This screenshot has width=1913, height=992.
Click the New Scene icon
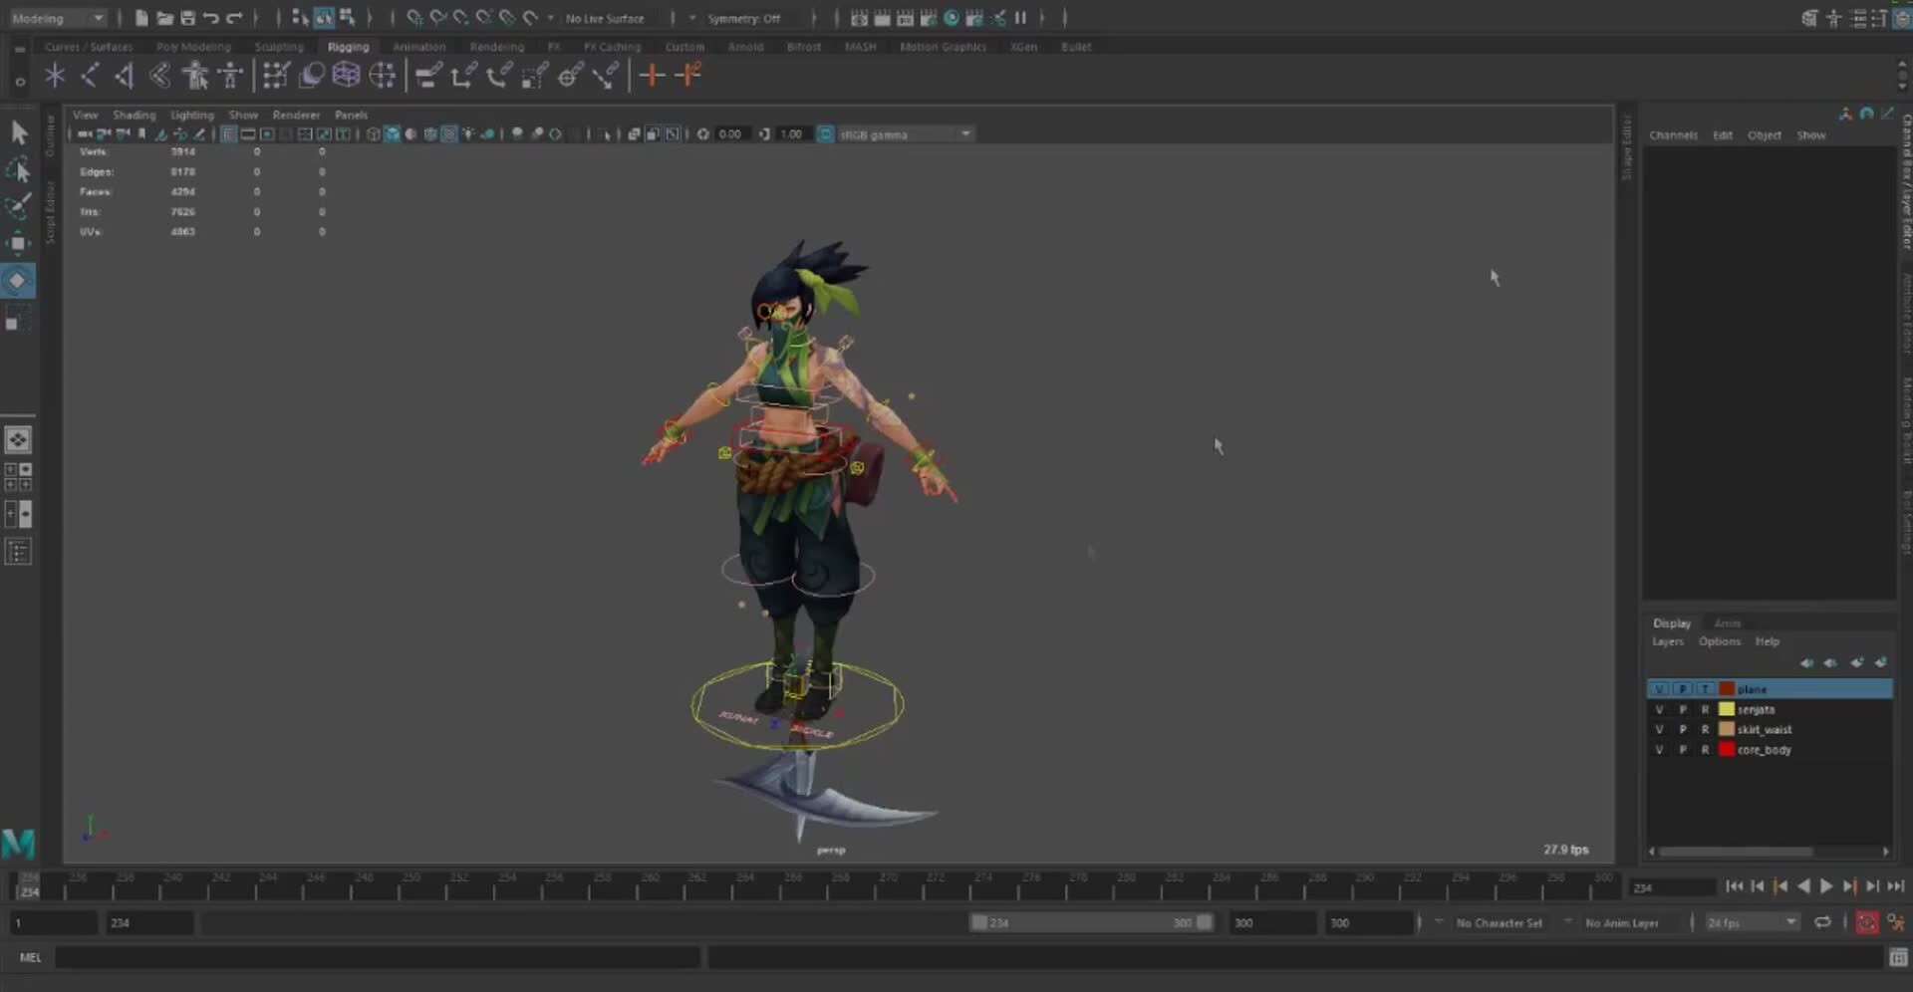(140, 18)
